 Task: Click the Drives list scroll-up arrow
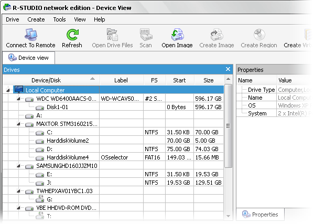pos(228,79)
